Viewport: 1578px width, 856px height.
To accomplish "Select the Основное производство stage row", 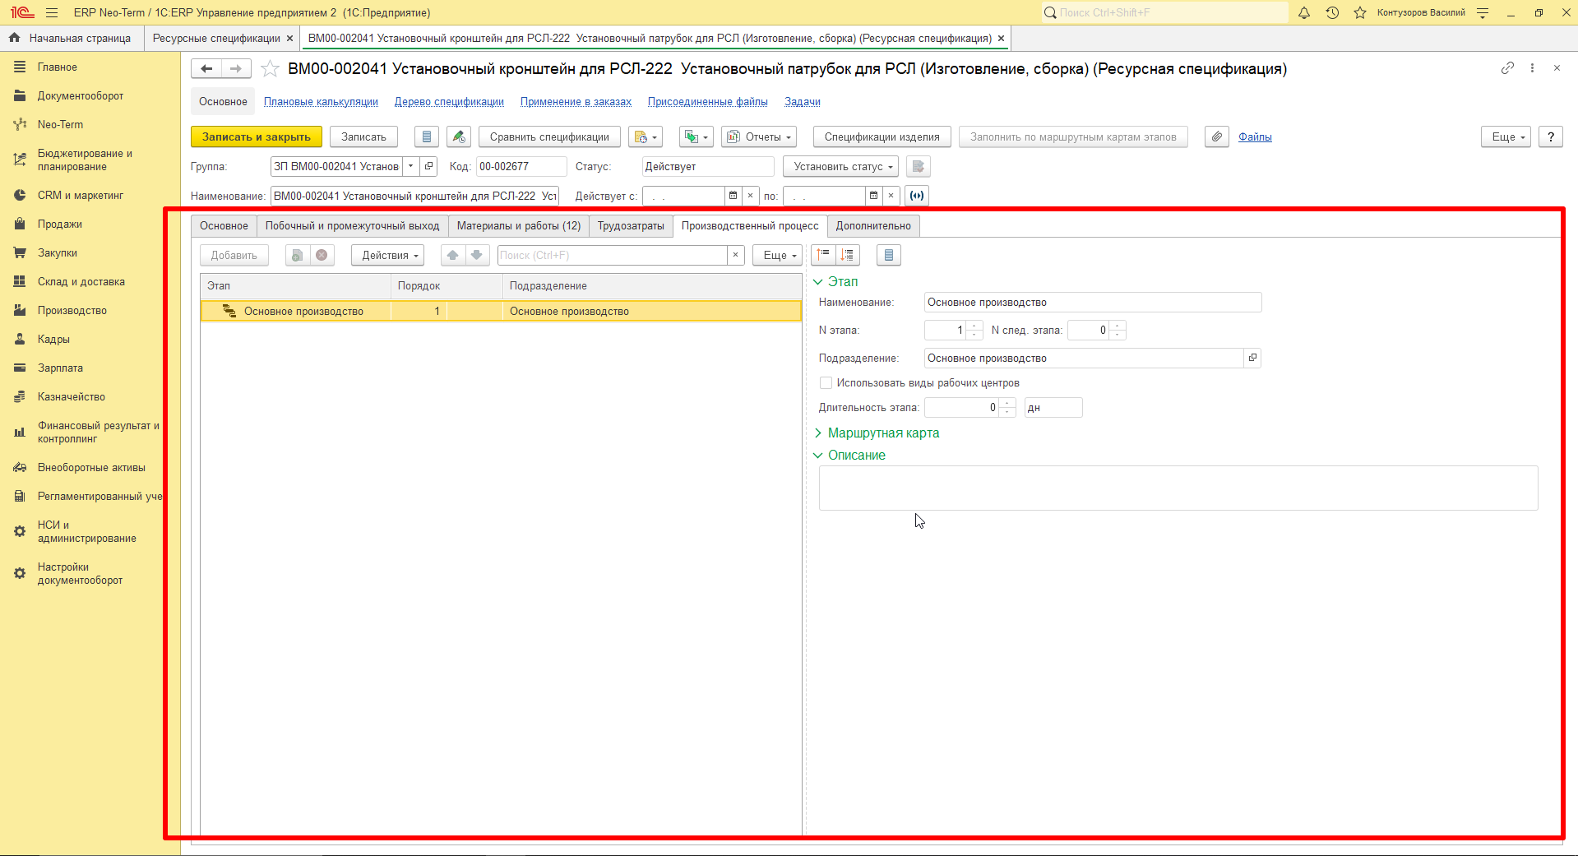I will click(501, 312).
